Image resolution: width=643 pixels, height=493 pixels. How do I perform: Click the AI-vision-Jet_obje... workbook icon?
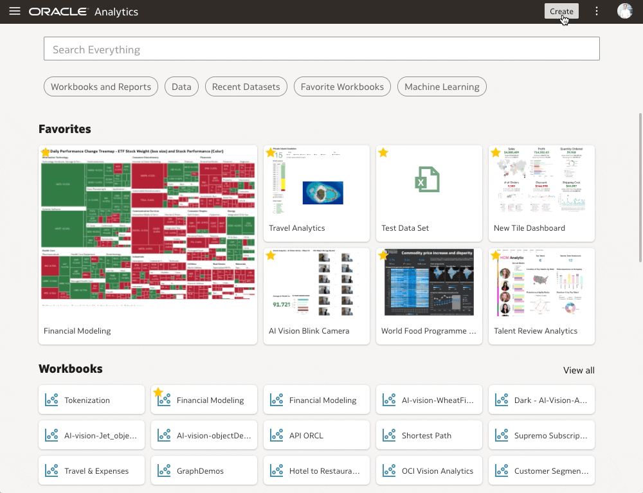tap(51, 435)
